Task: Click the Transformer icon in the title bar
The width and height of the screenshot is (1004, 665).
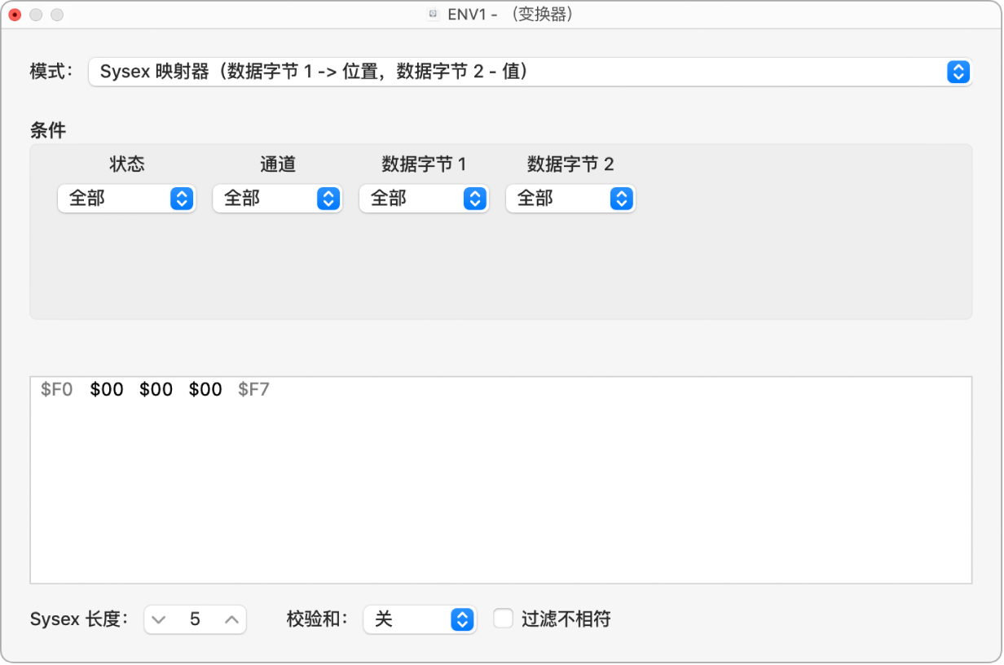Action: 432,14
